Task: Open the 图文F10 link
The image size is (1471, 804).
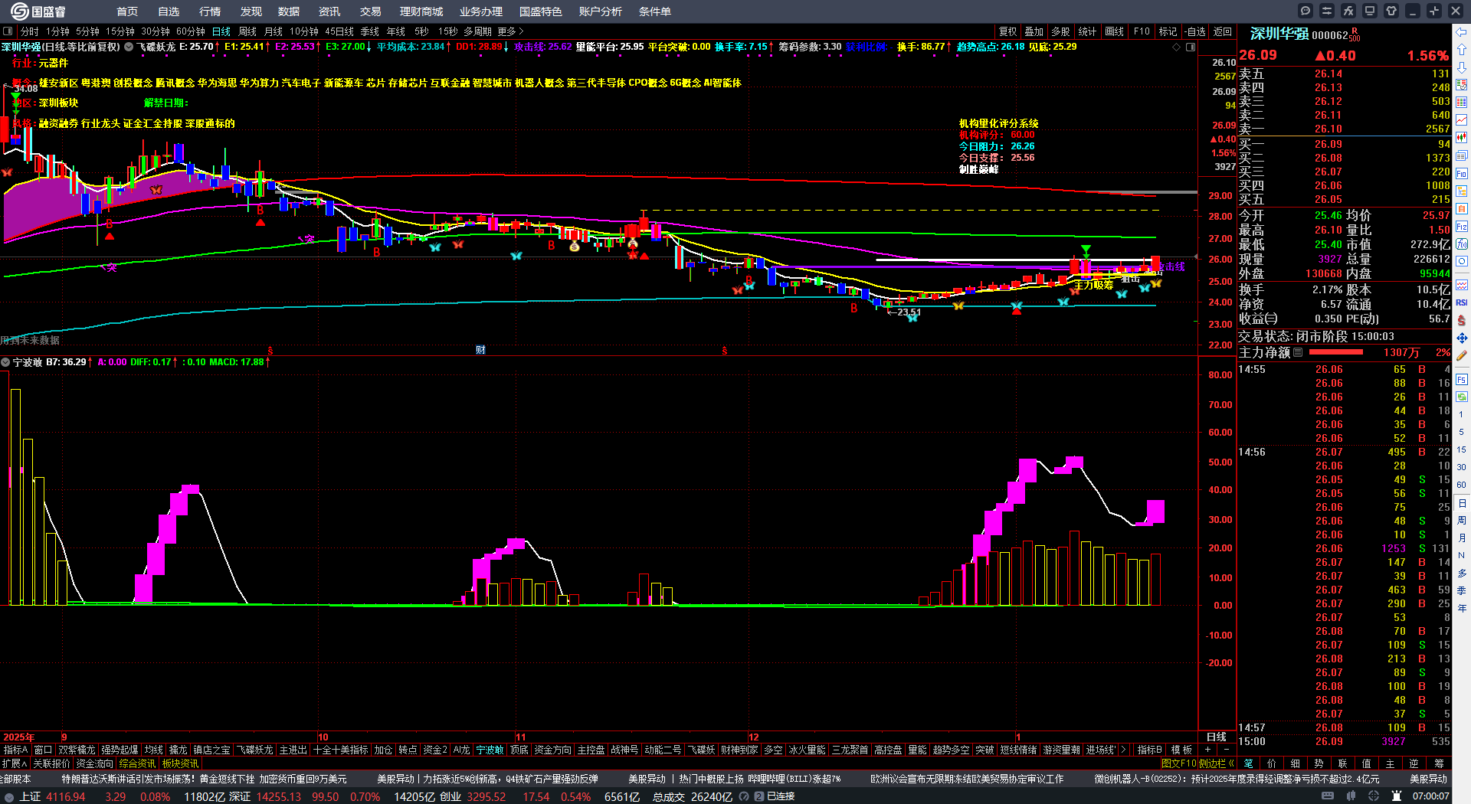Action: click(1178, 763)
